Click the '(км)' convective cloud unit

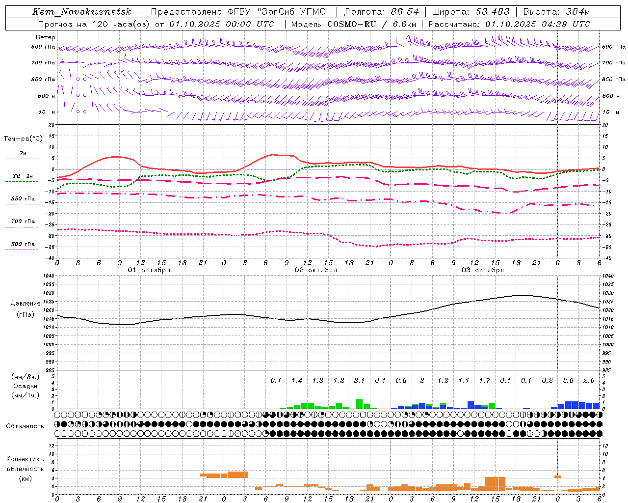tap(26, 478)
